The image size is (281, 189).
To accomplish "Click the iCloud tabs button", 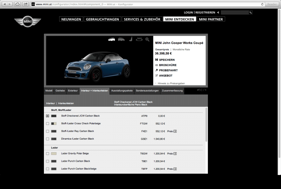I will pyautogui.click(x=17, y=4).
